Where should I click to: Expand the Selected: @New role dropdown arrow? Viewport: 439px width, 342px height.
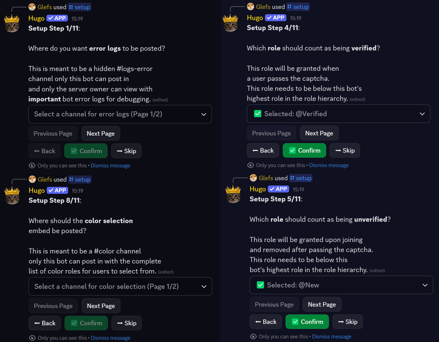[425, 285]
